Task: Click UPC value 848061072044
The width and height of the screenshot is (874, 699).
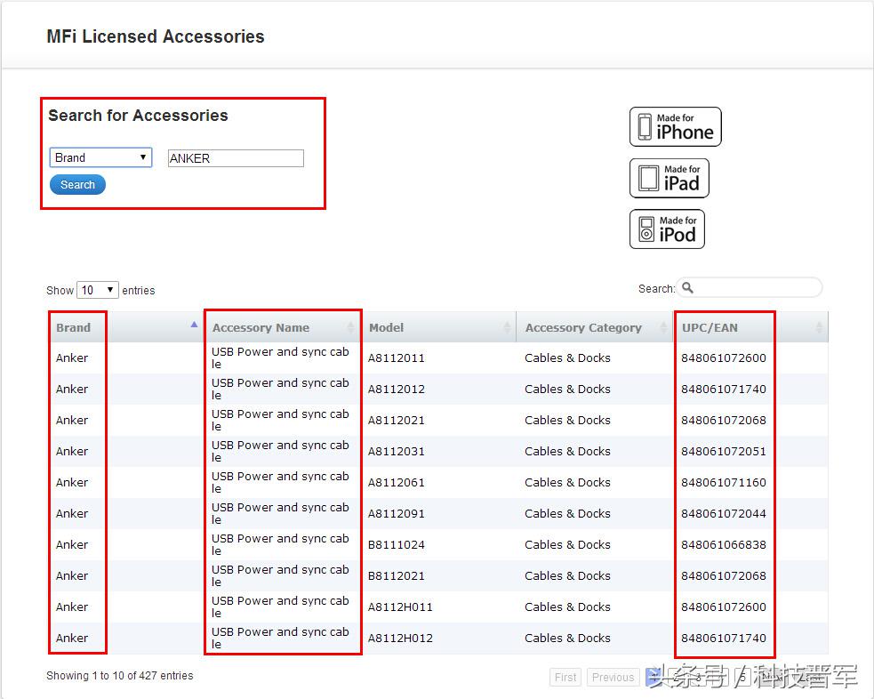Action: pos(724,514)
